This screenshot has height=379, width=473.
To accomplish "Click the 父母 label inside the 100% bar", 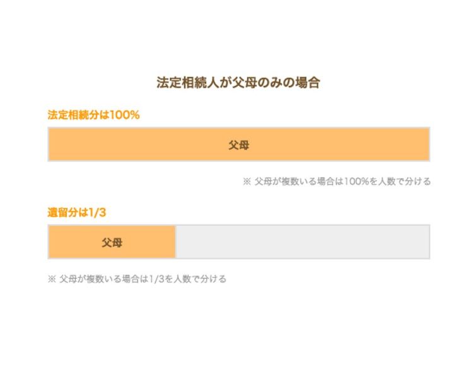I will click(x=238, y=145).
